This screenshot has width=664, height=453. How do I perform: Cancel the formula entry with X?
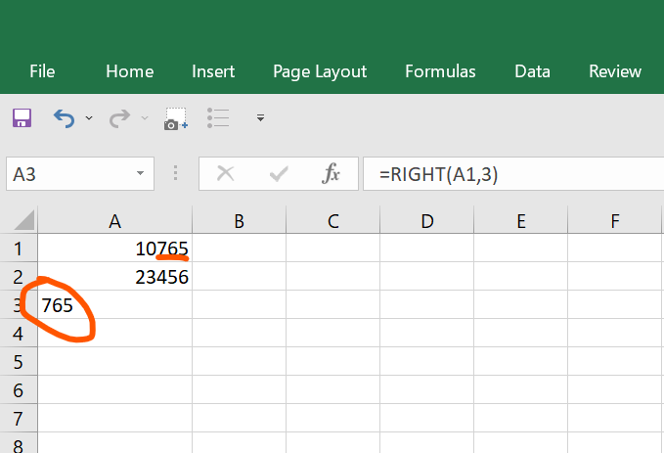(225, 174)
